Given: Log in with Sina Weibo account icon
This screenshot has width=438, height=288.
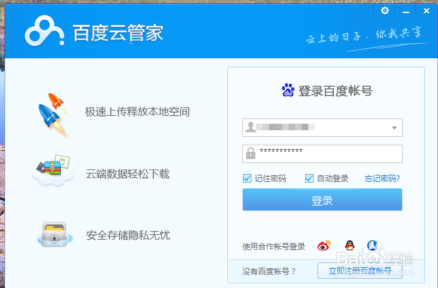Looking at the screenshot, I should [323, 245].
